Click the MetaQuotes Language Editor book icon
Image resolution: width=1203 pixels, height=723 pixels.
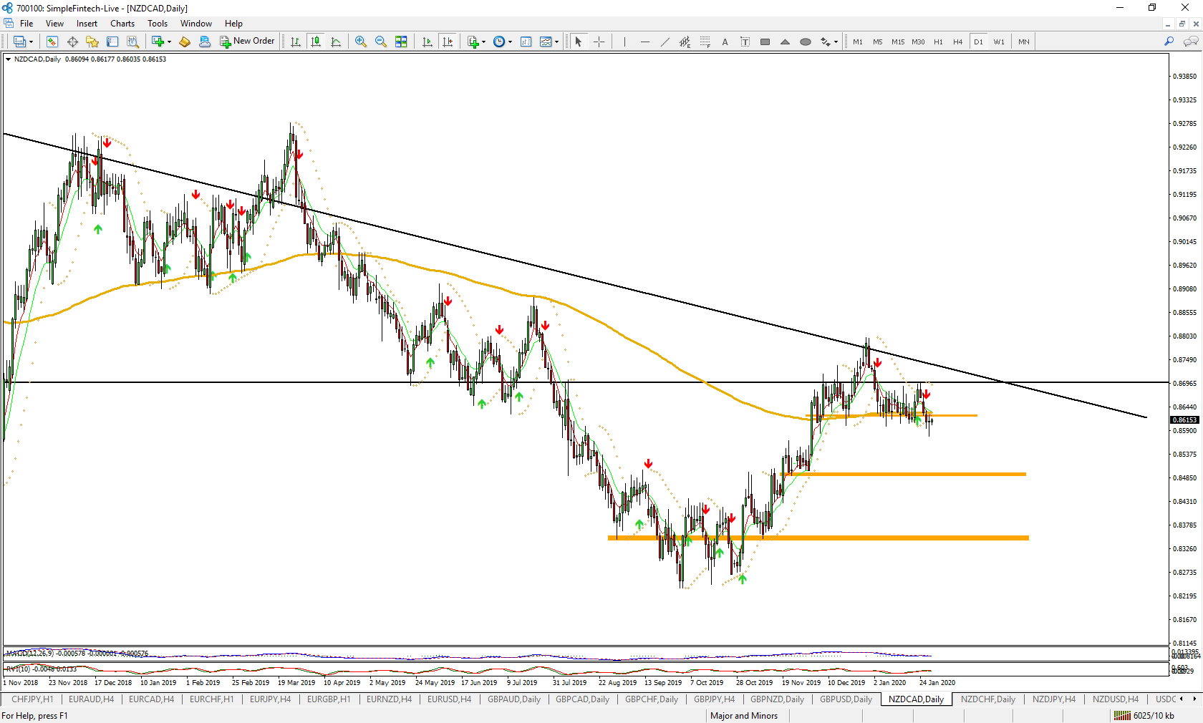(x=185, y=42)
